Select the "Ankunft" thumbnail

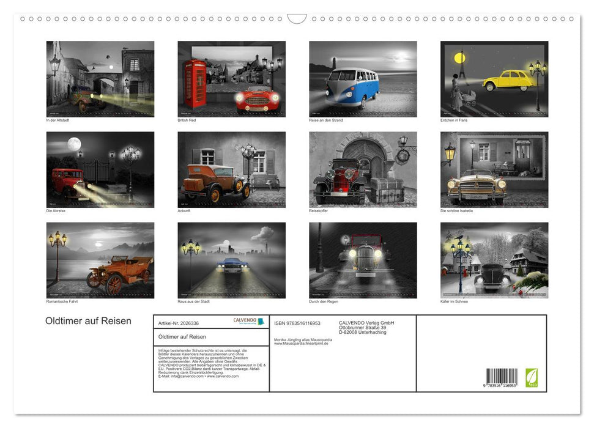point(231,169)
